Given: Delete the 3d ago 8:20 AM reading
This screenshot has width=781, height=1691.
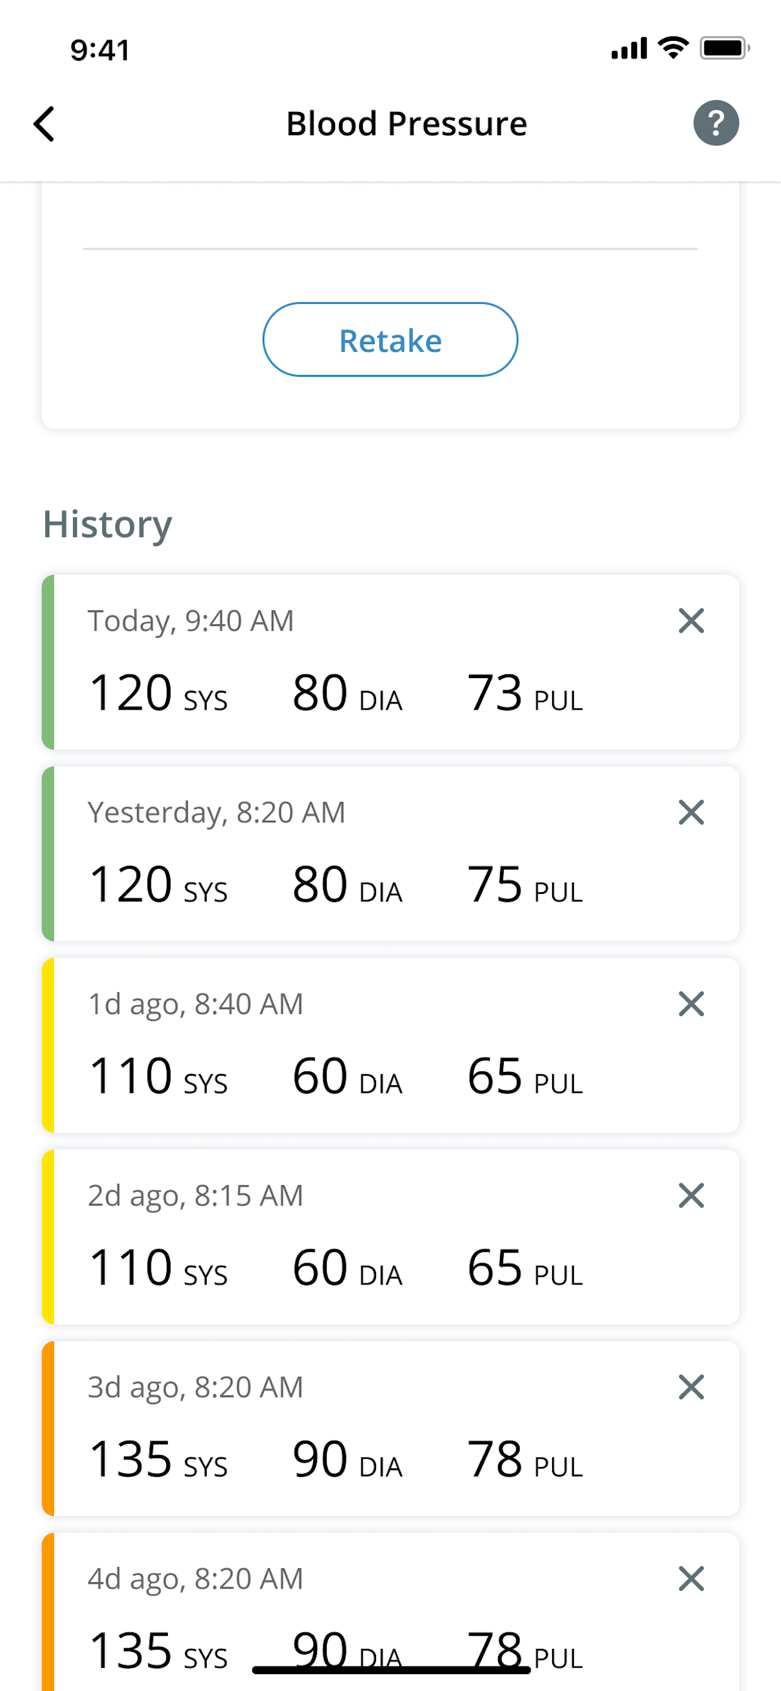Looking at the screenshot, I should tap(691, 1387).
